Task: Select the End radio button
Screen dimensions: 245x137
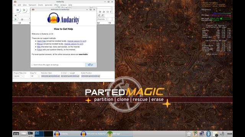Action: pyautogui.click(x=62, y=73)
